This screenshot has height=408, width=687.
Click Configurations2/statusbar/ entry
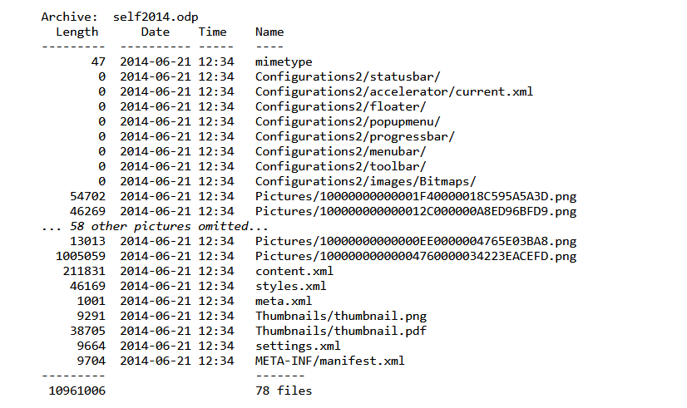[x=348, y=76]
